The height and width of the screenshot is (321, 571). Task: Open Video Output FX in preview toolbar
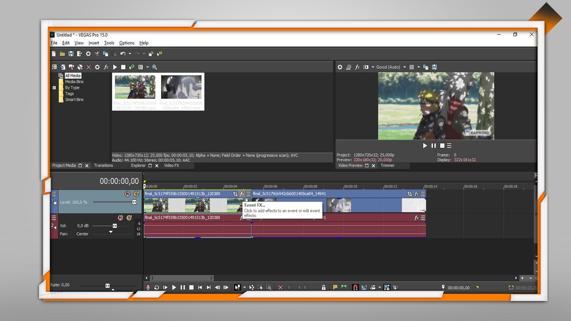pos(357,67)
